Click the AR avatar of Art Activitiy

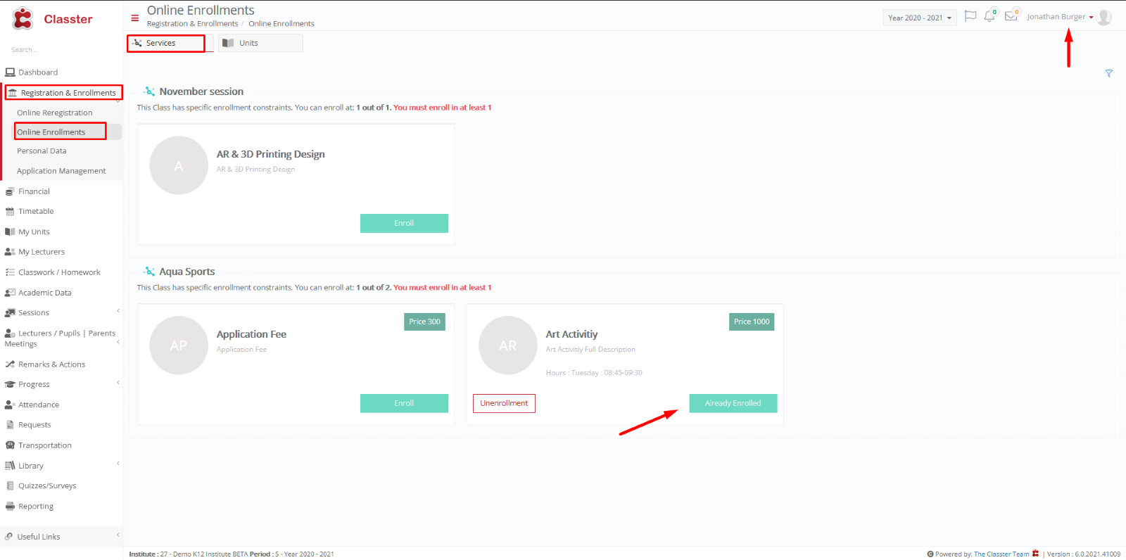[x=507, y=345]
